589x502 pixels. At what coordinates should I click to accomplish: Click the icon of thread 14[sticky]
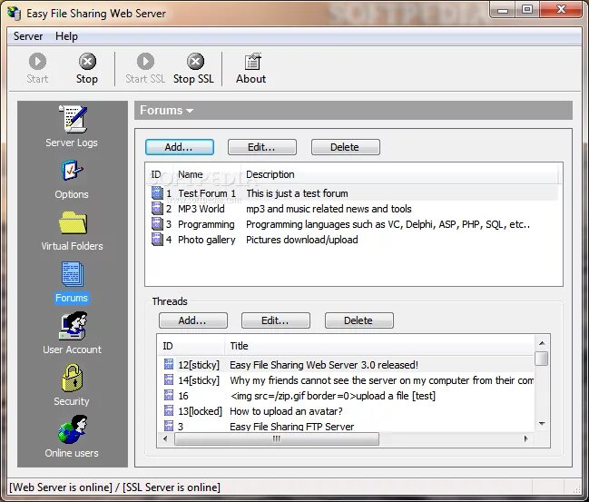pos(169,379)
